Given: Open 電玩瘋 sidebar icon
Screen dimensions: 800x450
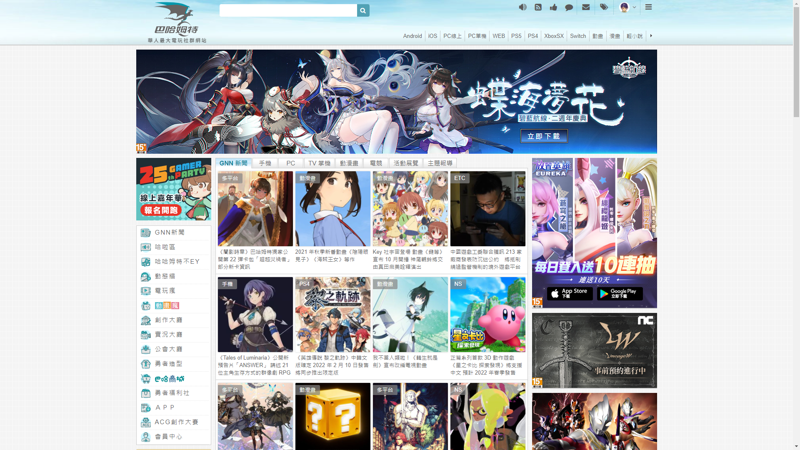Looking at the screenshot, I should pyautogui.click(x=145, y=291).
